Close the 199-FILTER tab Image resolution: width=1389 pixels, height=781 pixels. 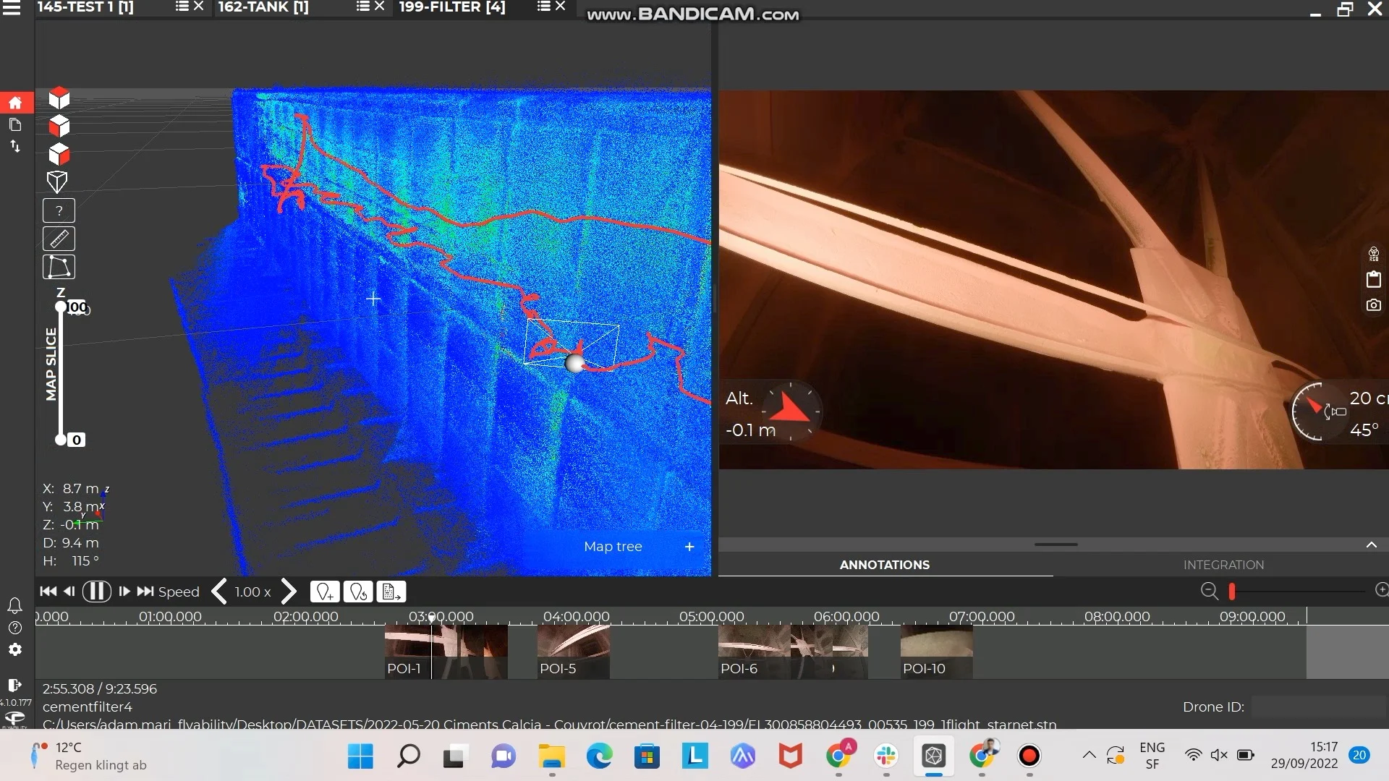click(560, 7)
